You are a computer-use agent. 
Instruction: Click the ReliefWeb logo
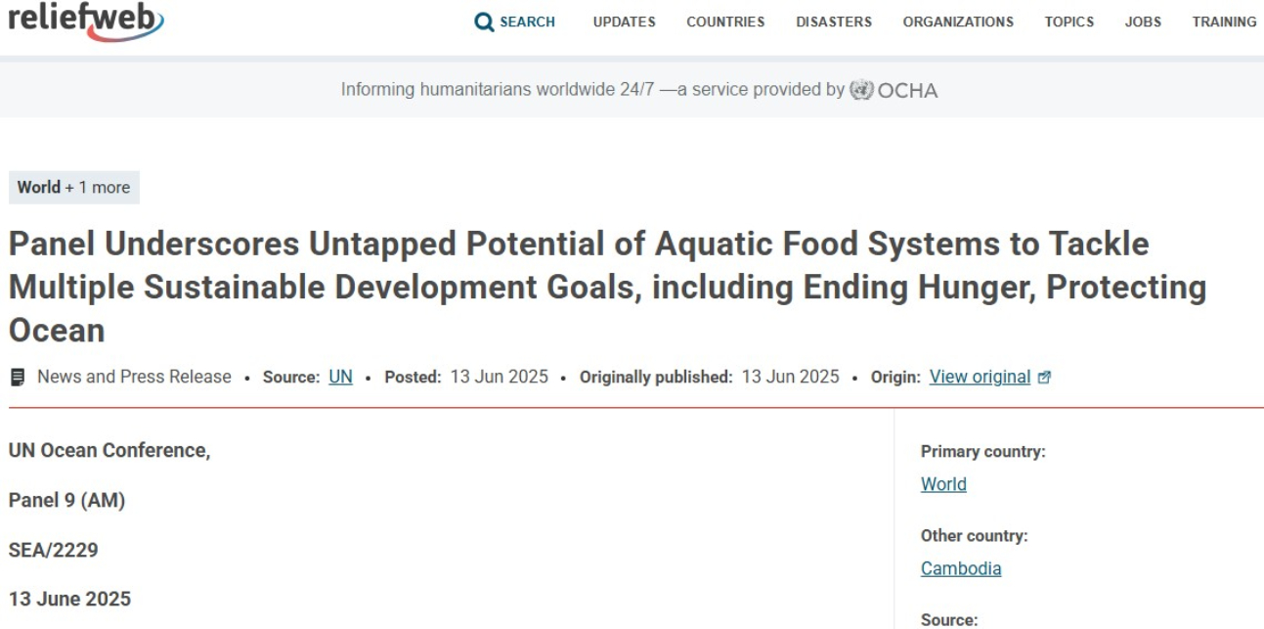click(86, 21)
